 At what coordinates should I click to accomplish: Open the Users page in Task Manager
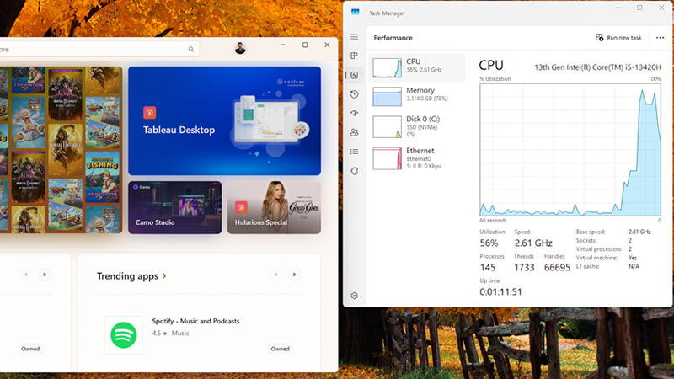coord(354,132)
